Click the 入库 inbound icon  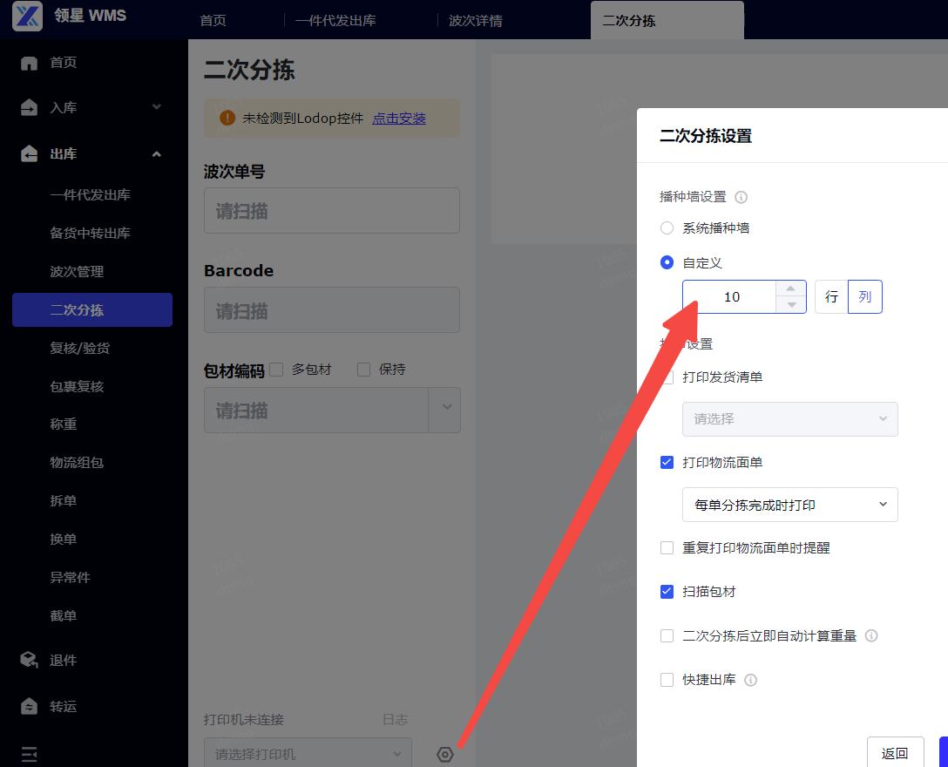pyautogui.click(x=29, y=108)
